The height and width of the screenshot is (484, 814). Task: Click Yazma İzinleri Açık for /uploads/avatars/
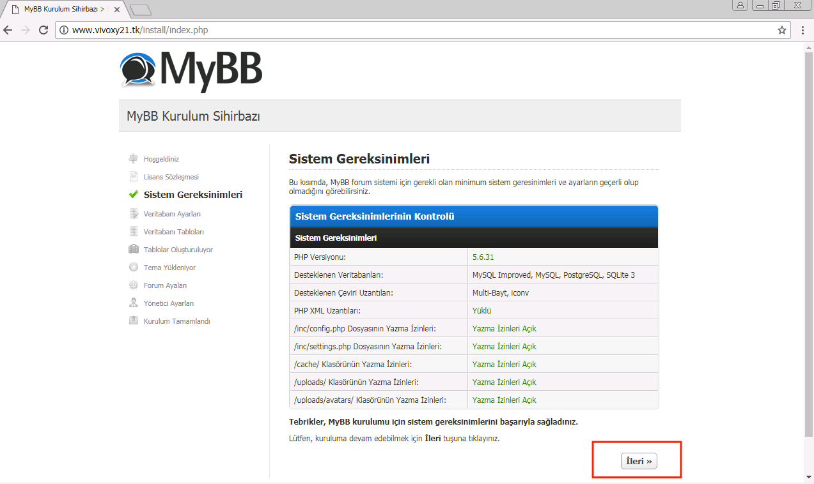505,400
